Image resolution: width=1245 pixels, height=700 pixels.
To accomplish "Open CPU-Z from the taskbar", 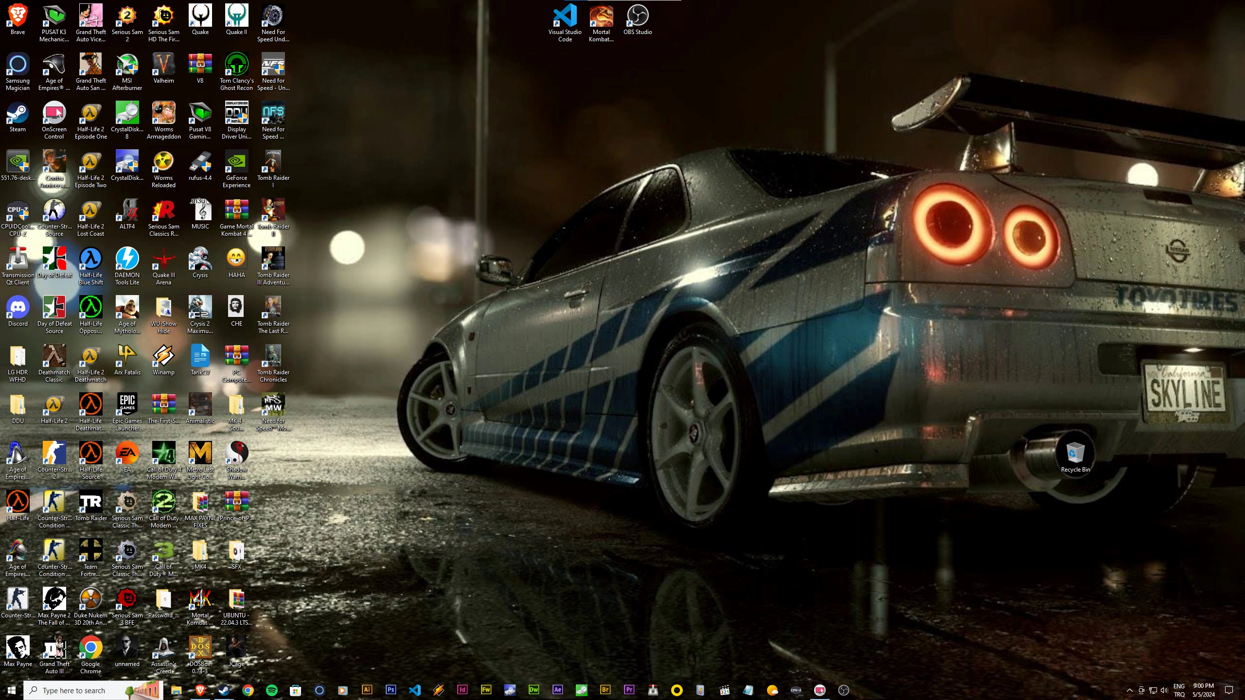I will click(x=796, y=690).
